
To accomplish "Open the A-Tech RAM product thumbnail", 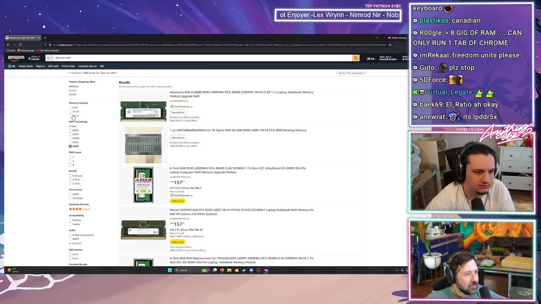I will click(x=143, y=185).
